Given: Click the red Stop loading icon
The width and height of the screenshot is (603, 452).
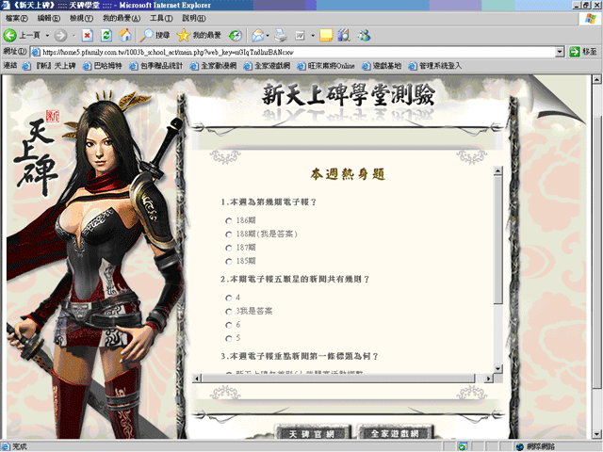Looking at the screenshot, I should click(88, 35).
